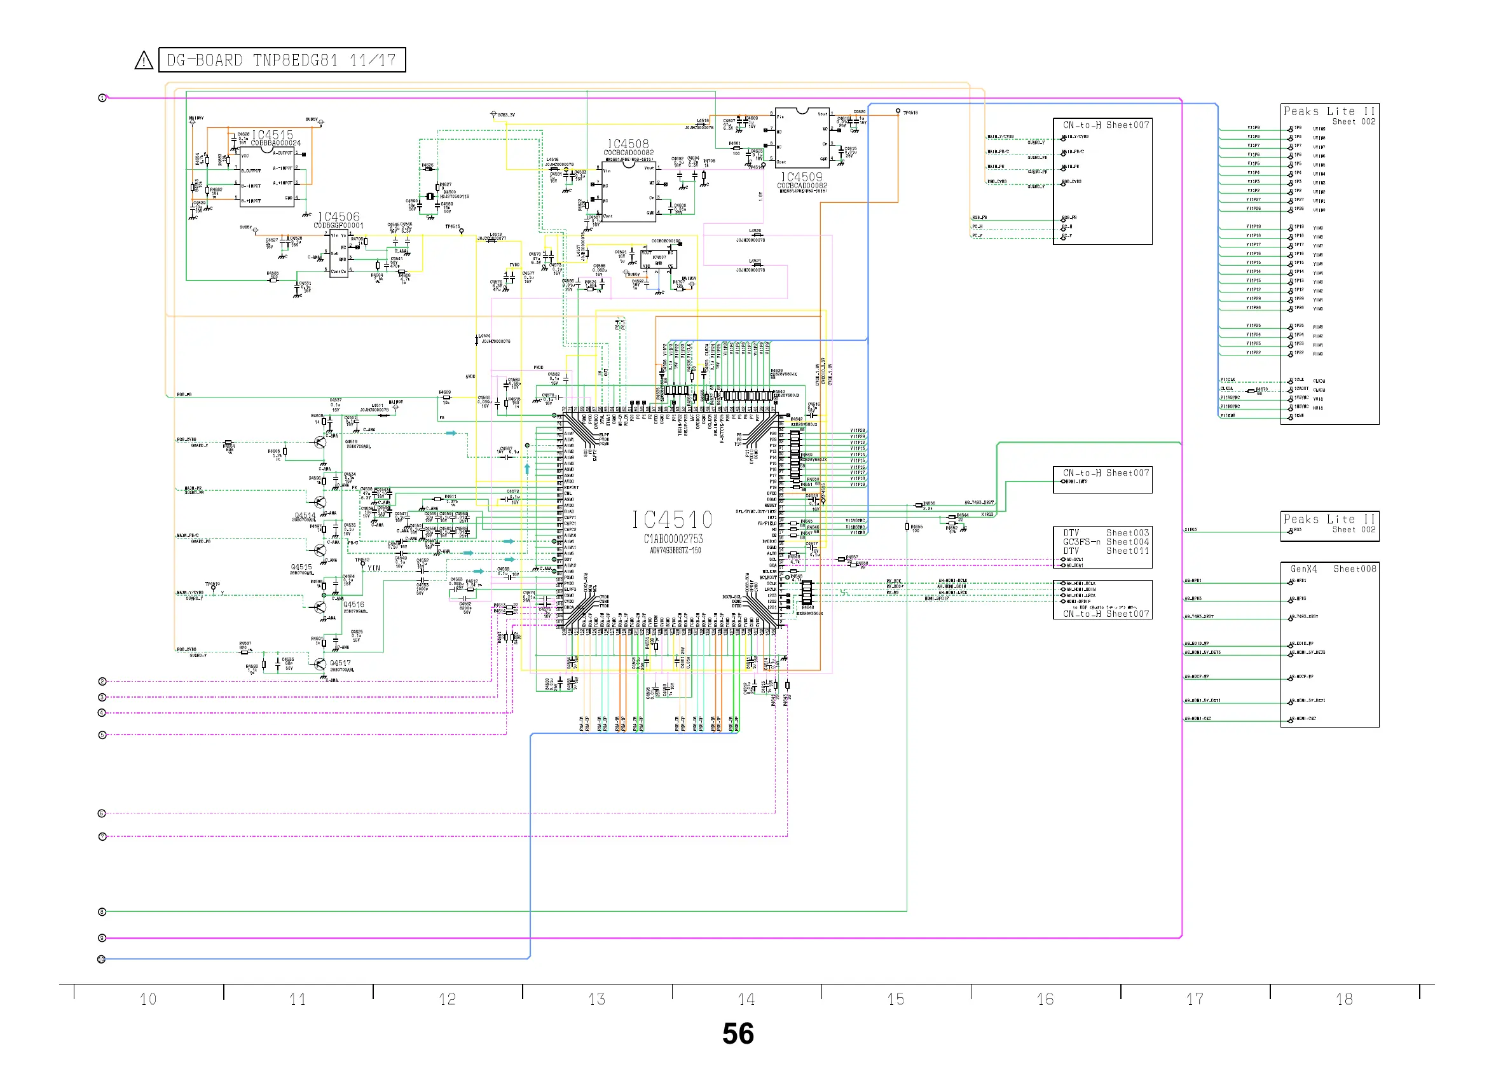1510x1071 pixels.
Task: Click the page number 56
Action: pos(738,1033)
